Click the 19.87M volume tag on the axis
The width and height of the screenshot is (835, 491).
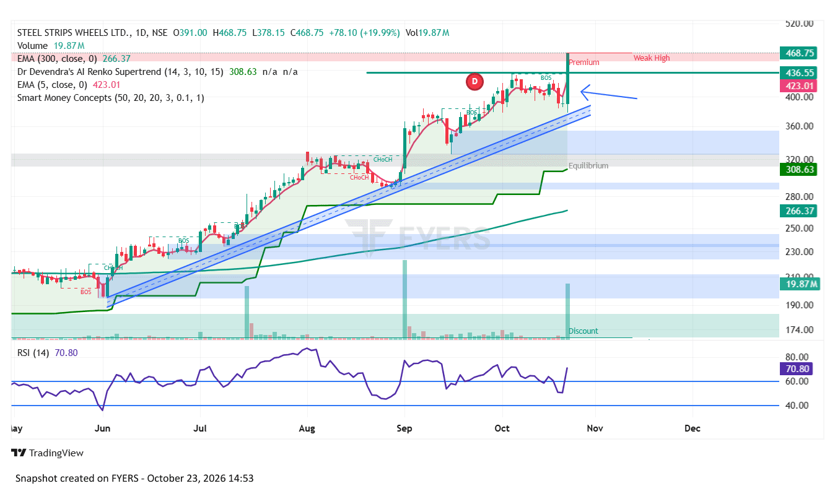point(800,284)
